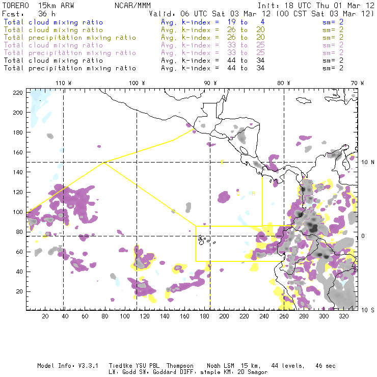Click the black Total cloud mixing ratio legend
The width and height of the screenshot is (377, 377).
tap(53, 60)
